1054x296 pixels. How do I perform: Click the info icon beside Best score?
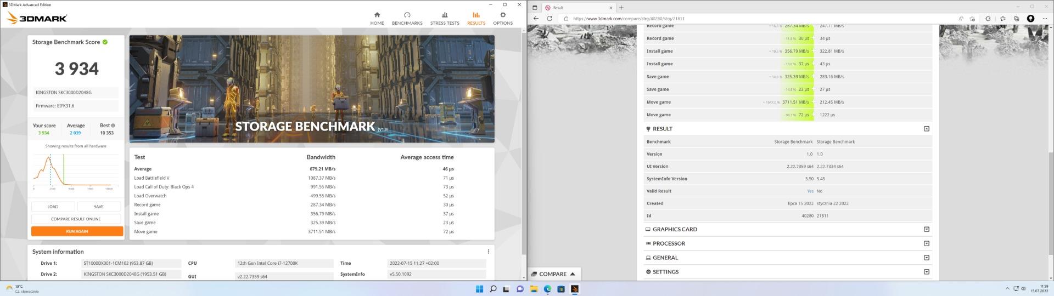click(x=113, y=126)
